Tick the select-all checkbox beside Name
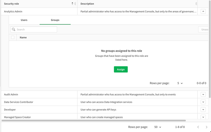Viewport: 211px width, 132px height. [13, 37]
